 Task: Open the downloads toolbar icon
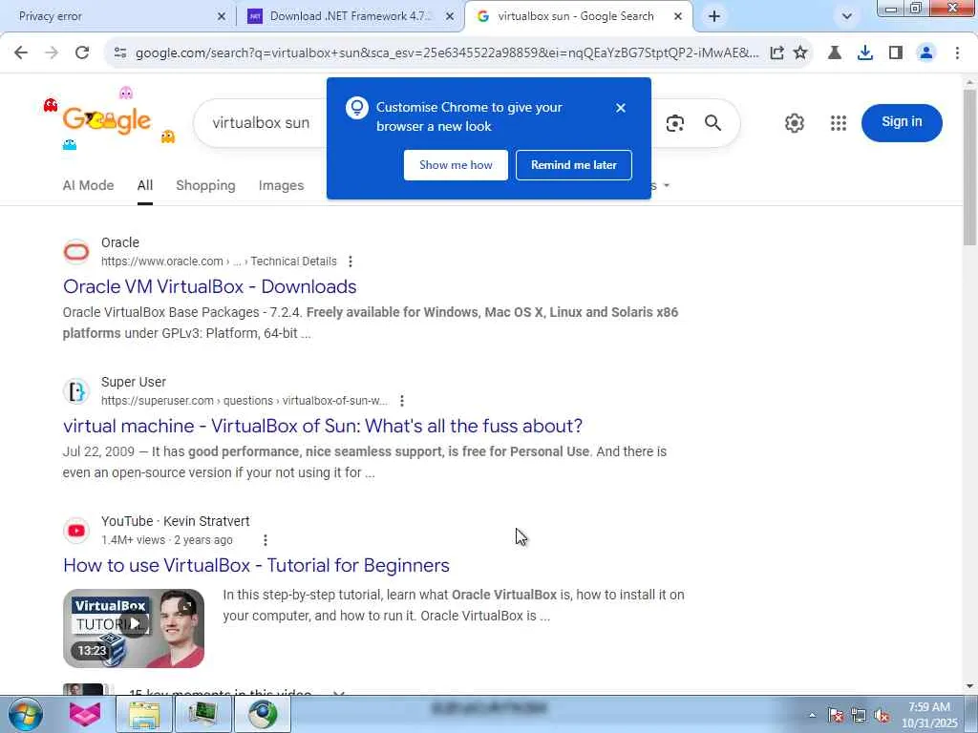(865, 53)
